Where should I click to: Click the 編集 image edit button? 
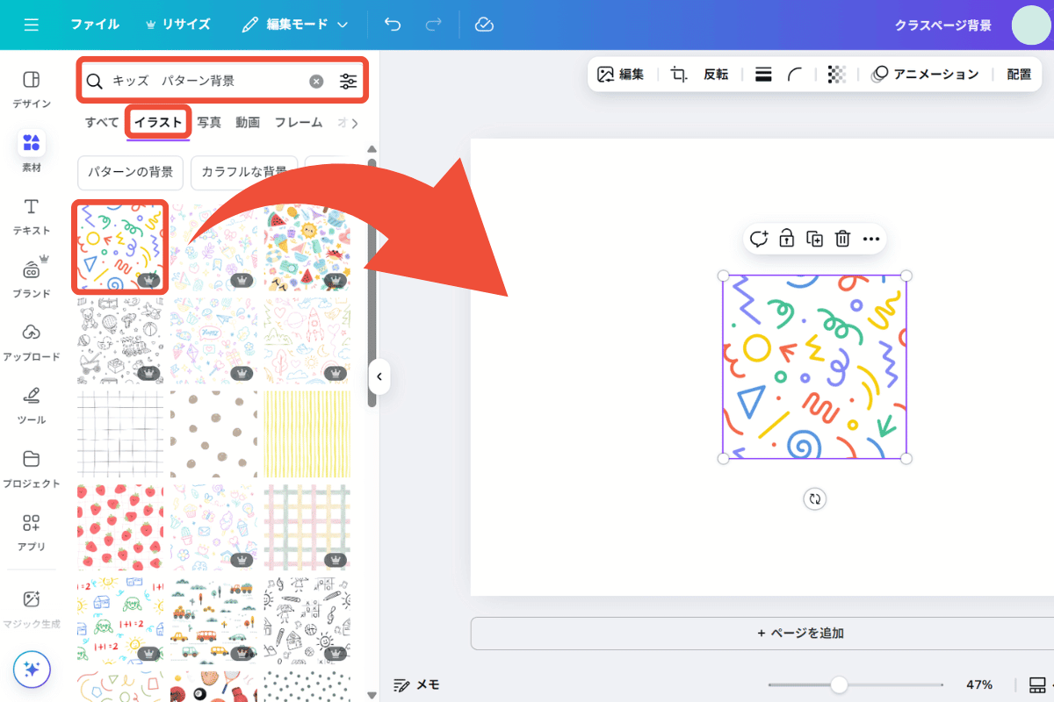coord(620,75)
